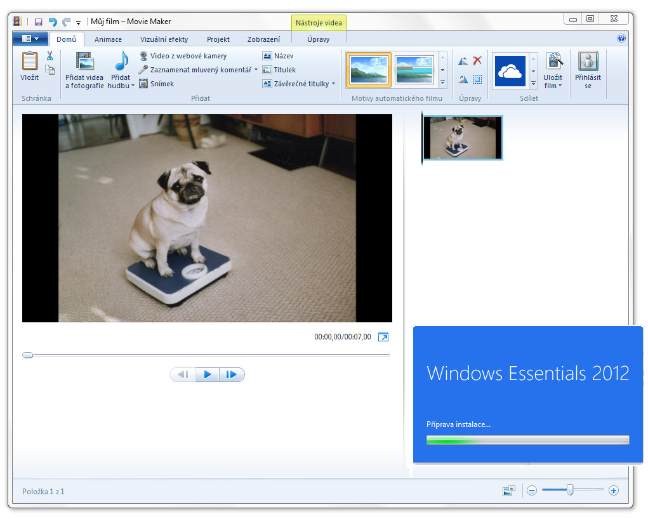Click the thumbnail view icon in status bar
The height and width of the screenshot is (519, 648).
pos(509,490)
